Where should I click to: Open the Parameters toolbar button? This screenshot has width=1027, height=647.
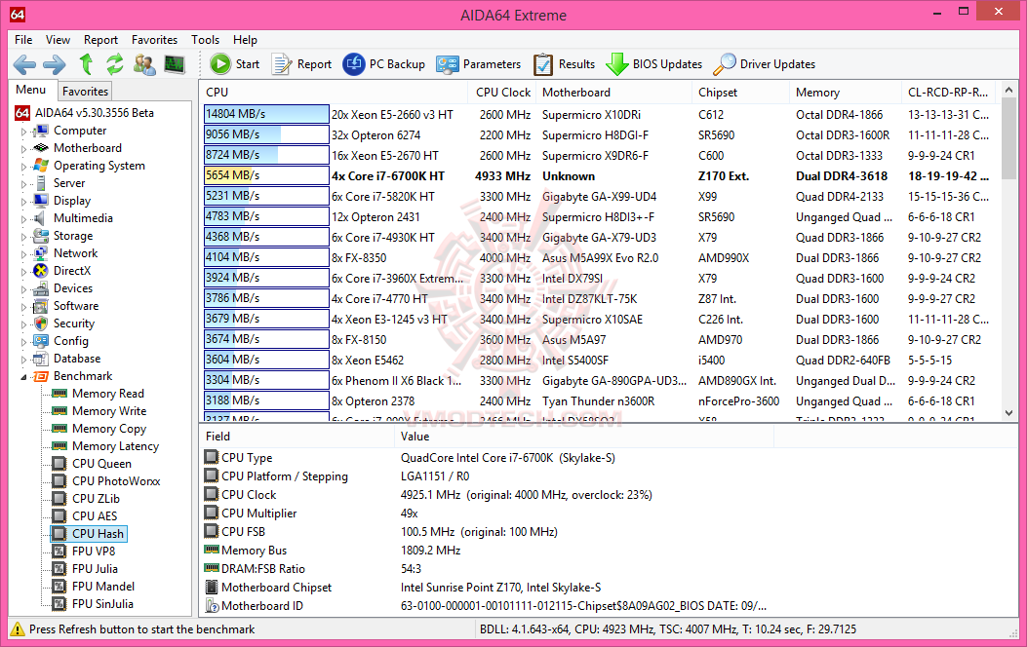479,64
